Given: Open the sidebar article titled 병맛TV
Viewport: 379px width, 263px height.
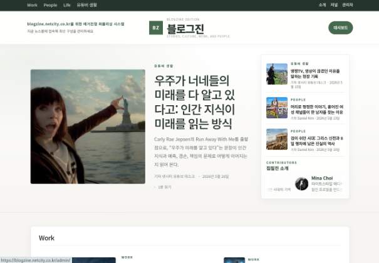Looking at the screenshot, I should click(x=315, y=74).
